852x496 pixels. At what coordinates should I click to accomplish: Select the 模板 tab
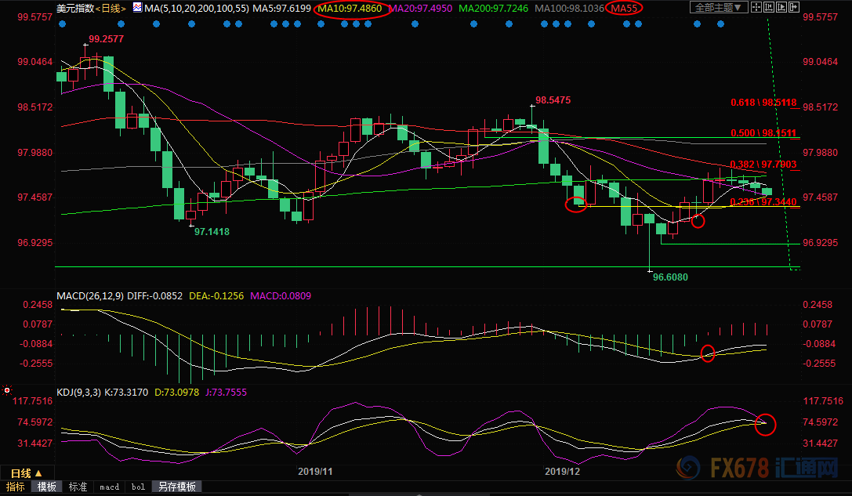point(47,487)
